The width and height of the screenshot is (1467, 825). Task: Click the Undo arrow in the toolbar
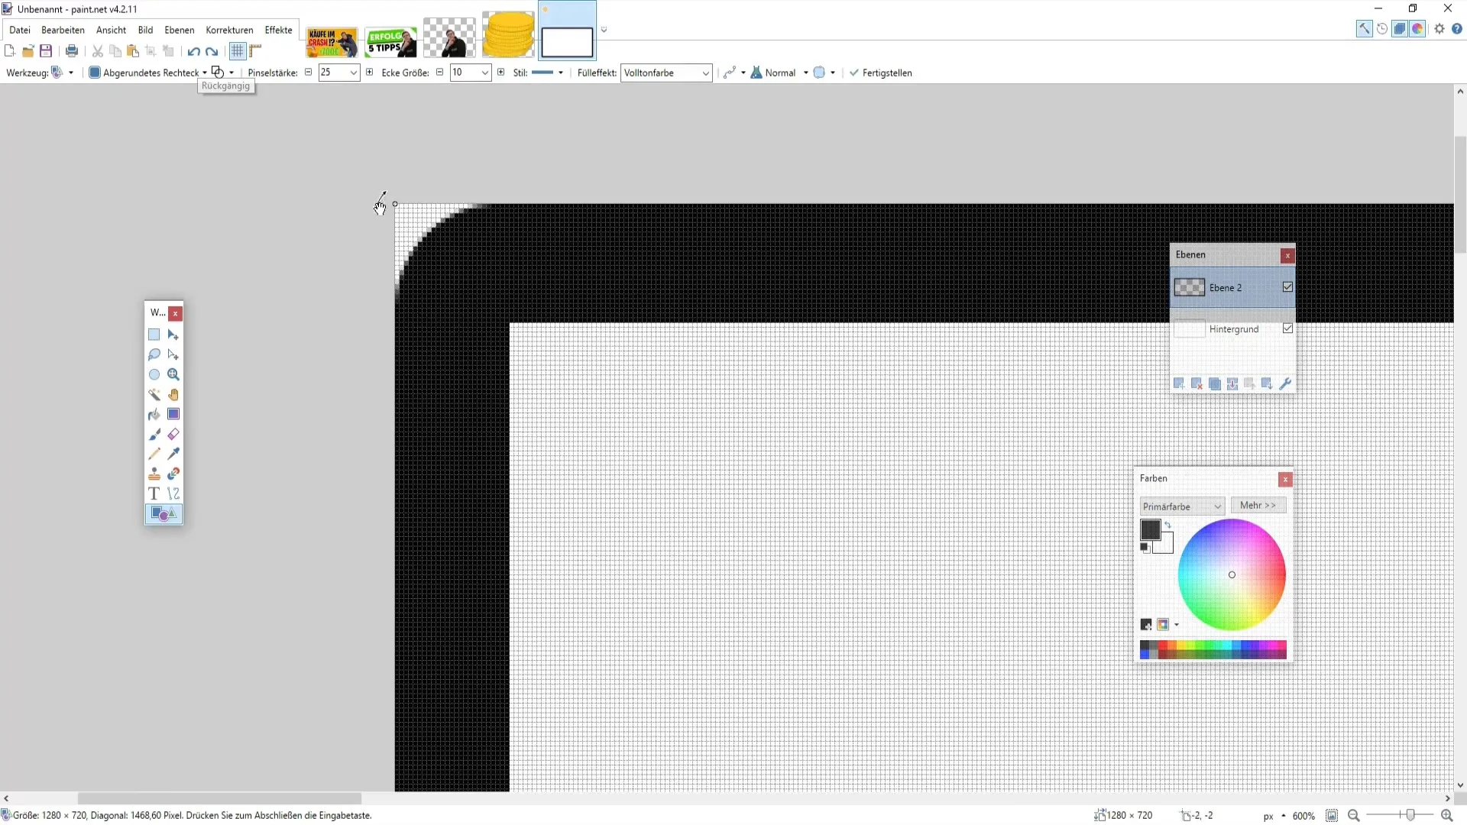(193, 51)
